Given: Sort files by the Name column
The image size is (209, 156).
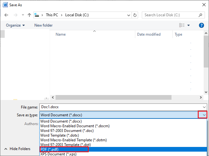Looking at the screenshot, I should [61, 34].
